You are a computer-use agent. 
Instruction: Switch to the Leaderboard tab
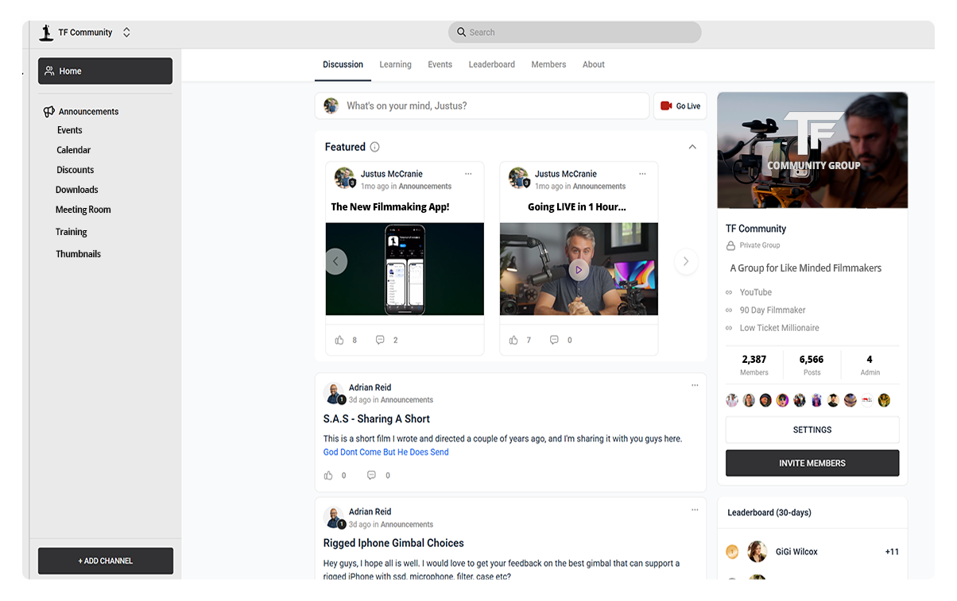(491, 64)
